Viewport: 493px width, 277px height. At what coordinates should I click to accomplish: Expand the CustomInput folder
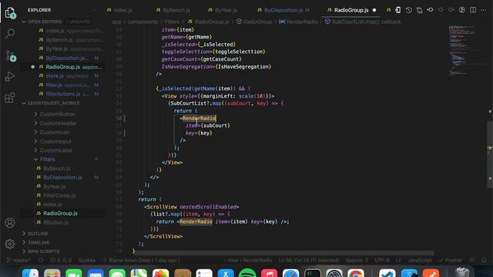(x=55, y=142)
